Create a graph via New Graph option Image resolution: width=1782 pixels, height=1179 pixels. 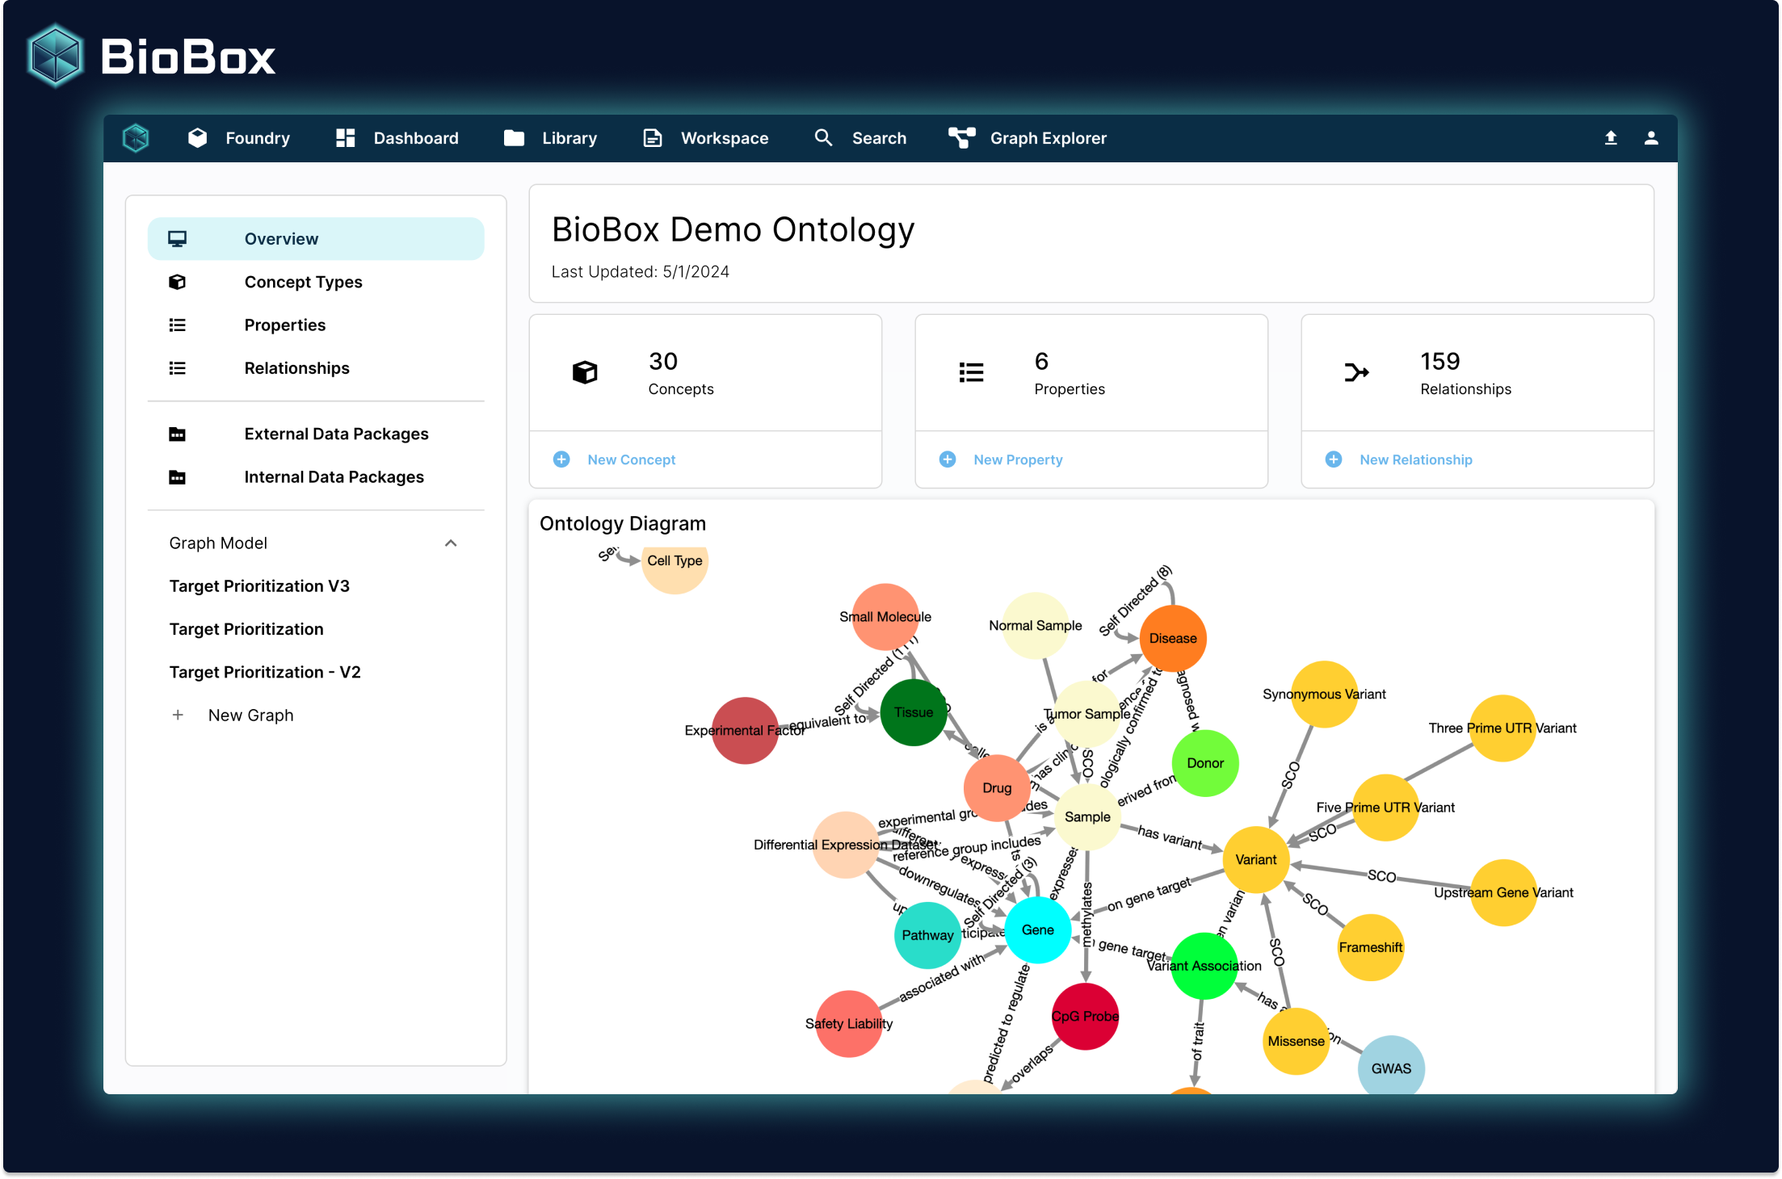pyautogui.click(x=250, y=715)
